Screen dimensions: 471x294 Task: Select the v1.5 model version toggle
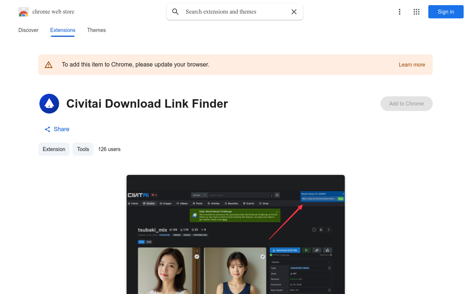[x=141, y=242]
